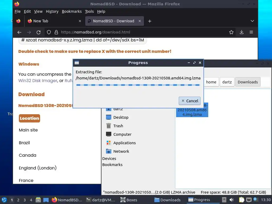Open the Edit menu
Screen dimensions: 272x204
tap(27, 11)
